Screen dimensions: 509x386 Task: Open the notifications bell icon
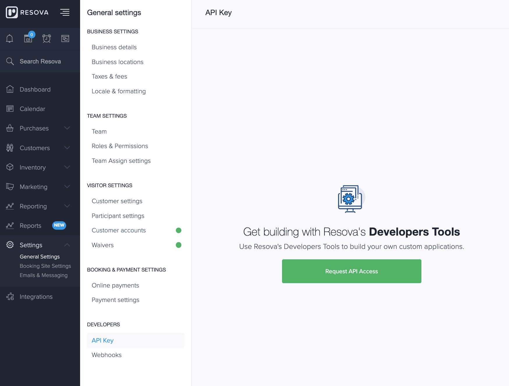(x=10, y=38)
